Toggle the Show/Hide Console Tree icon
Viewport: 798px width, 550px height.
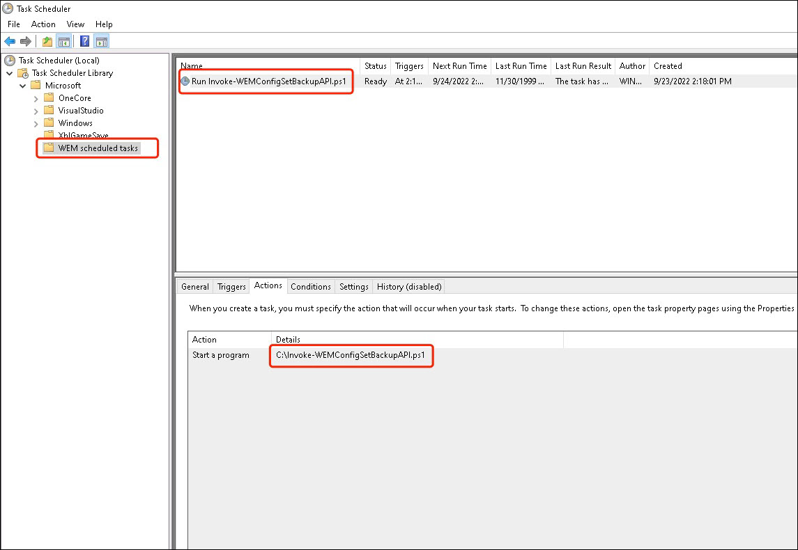(x=63, y=41)
